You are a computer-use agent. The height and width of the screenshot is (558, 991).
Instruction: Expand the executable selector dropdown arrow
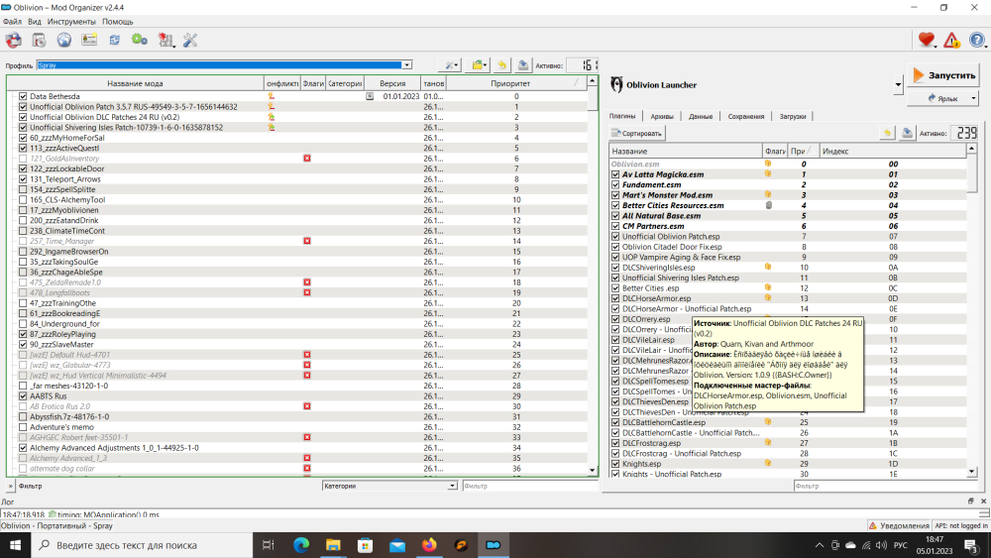898,84
